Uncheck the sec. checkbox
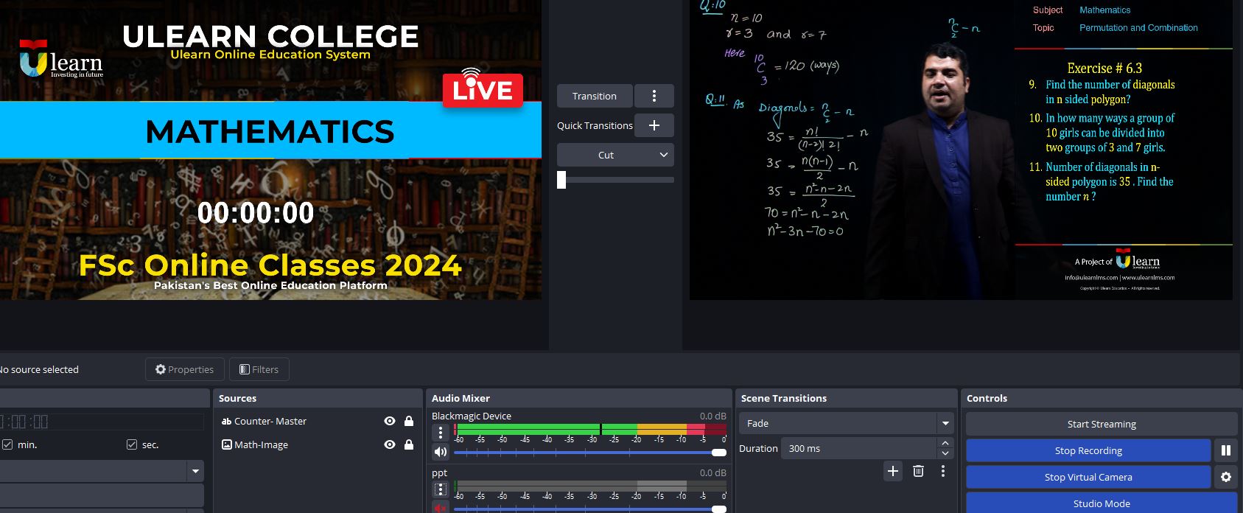Screen dimensions: 1243x513 click(132, 444)
